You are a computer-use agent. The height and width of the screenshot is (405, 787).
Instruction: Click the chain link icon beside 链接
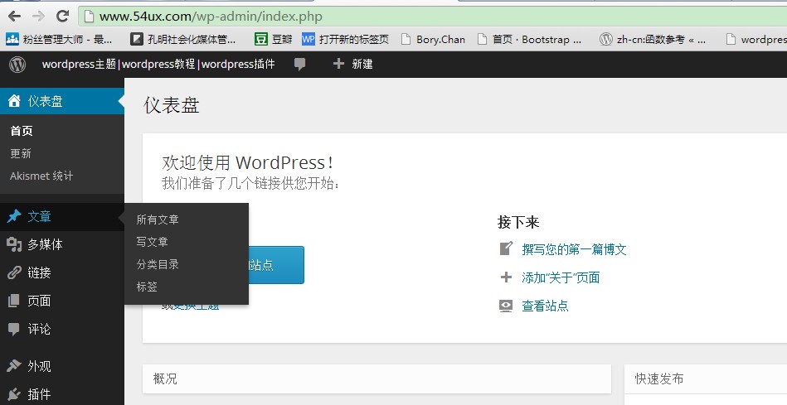point(14,272)
